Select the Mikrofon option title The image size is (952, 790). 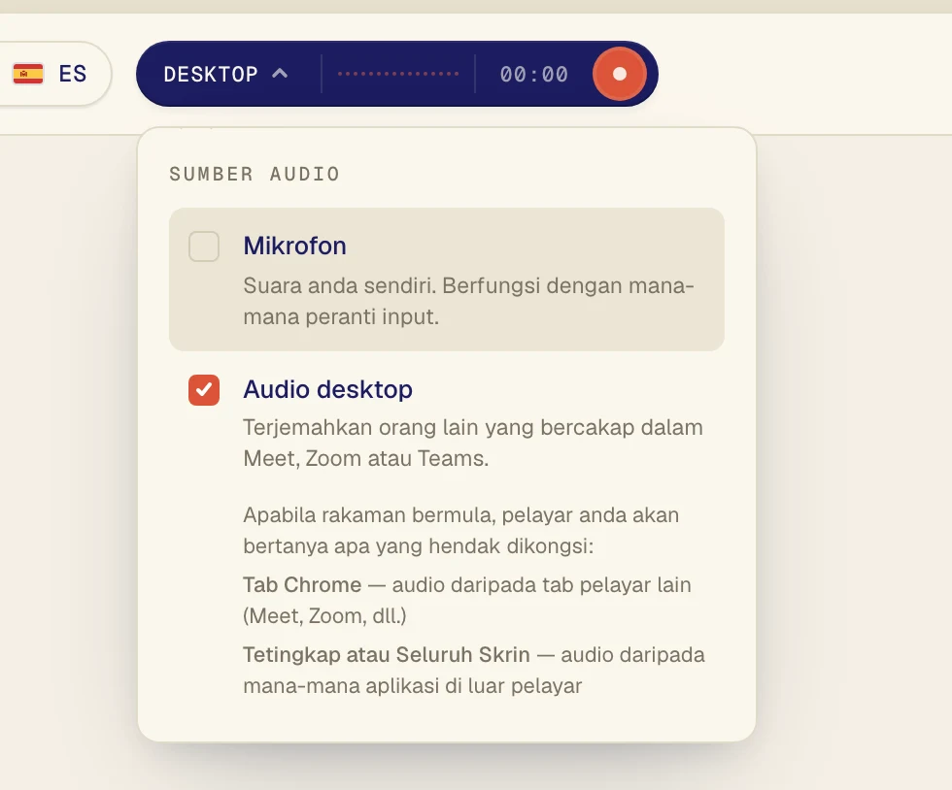(x=295, y=246)
